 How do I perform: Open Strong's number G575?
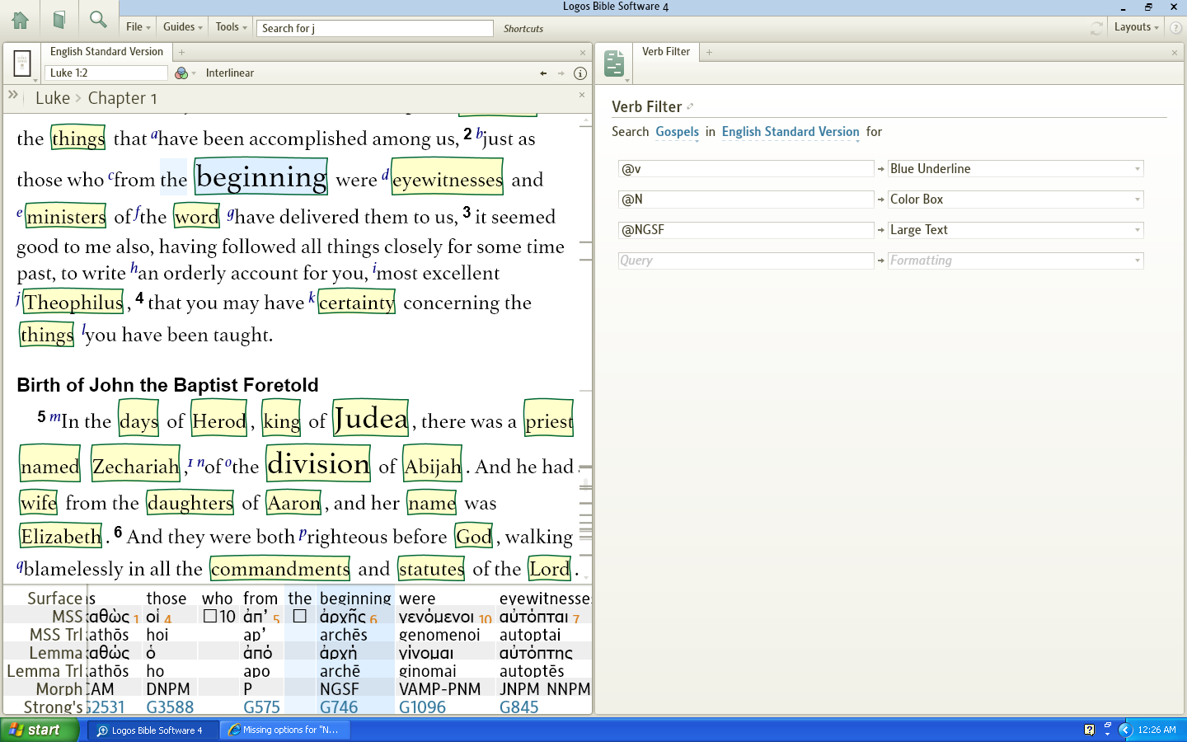coord(262,707)
